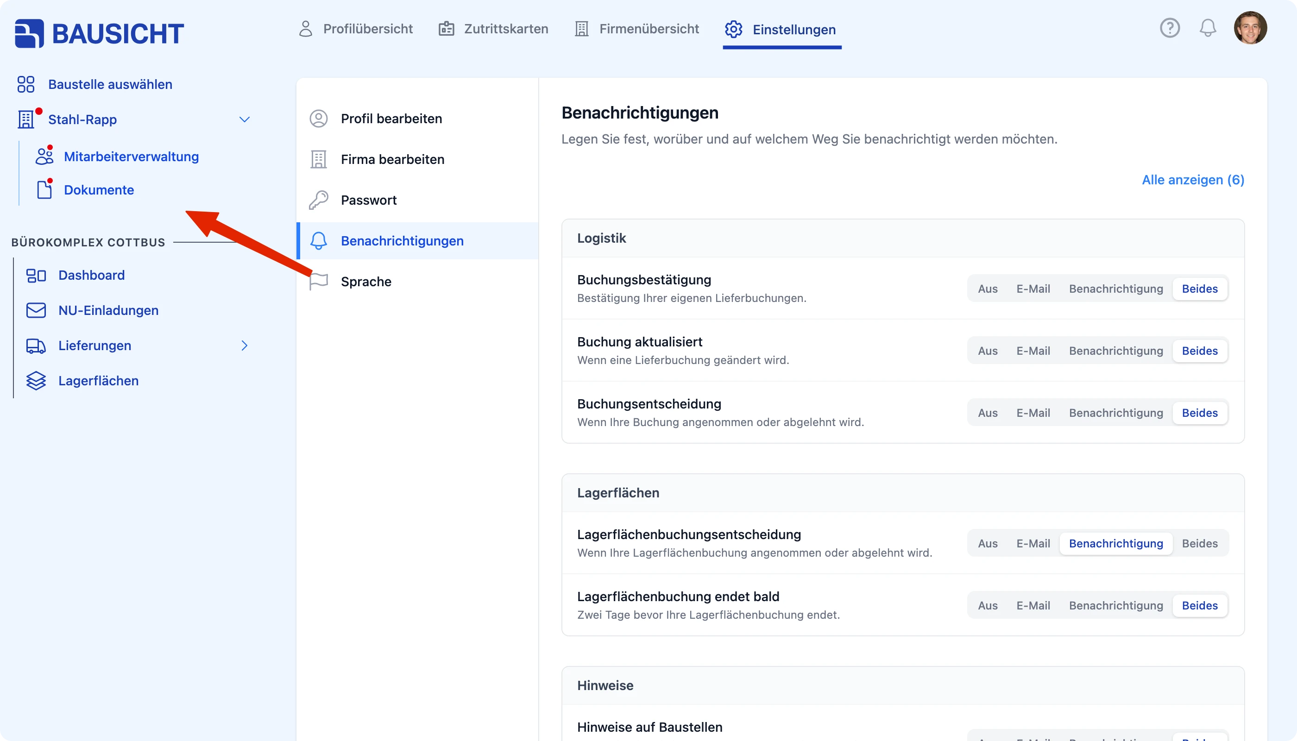
Task: Click the BAUSICHT logo icon
Action: pos(30,34)
